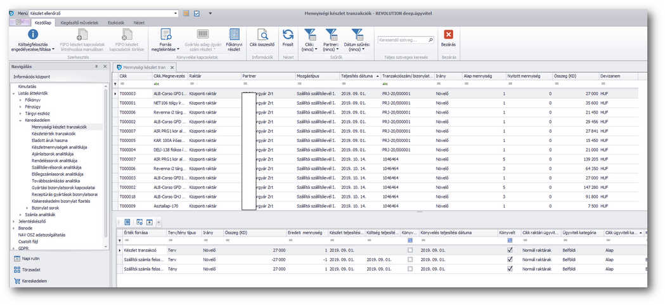
Task: Toggle Könyvelt checkbox in Tény row
Action: (x=510, y=268)
